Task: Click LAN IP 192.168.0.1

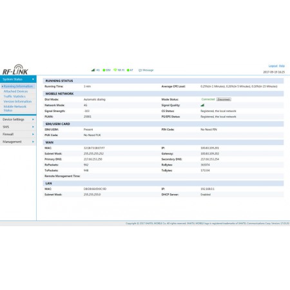Action: (x=208, y=189)
